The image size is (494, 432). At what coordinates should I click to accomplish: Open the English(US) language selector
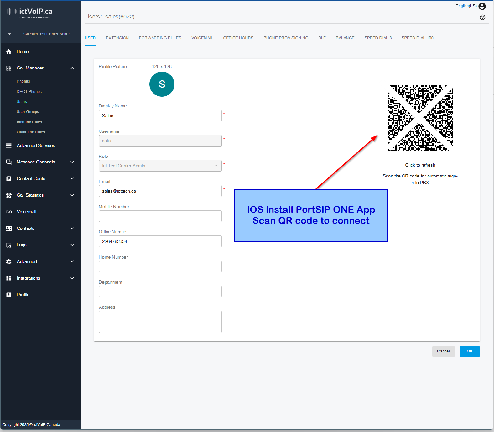click(x=466, y=6)
